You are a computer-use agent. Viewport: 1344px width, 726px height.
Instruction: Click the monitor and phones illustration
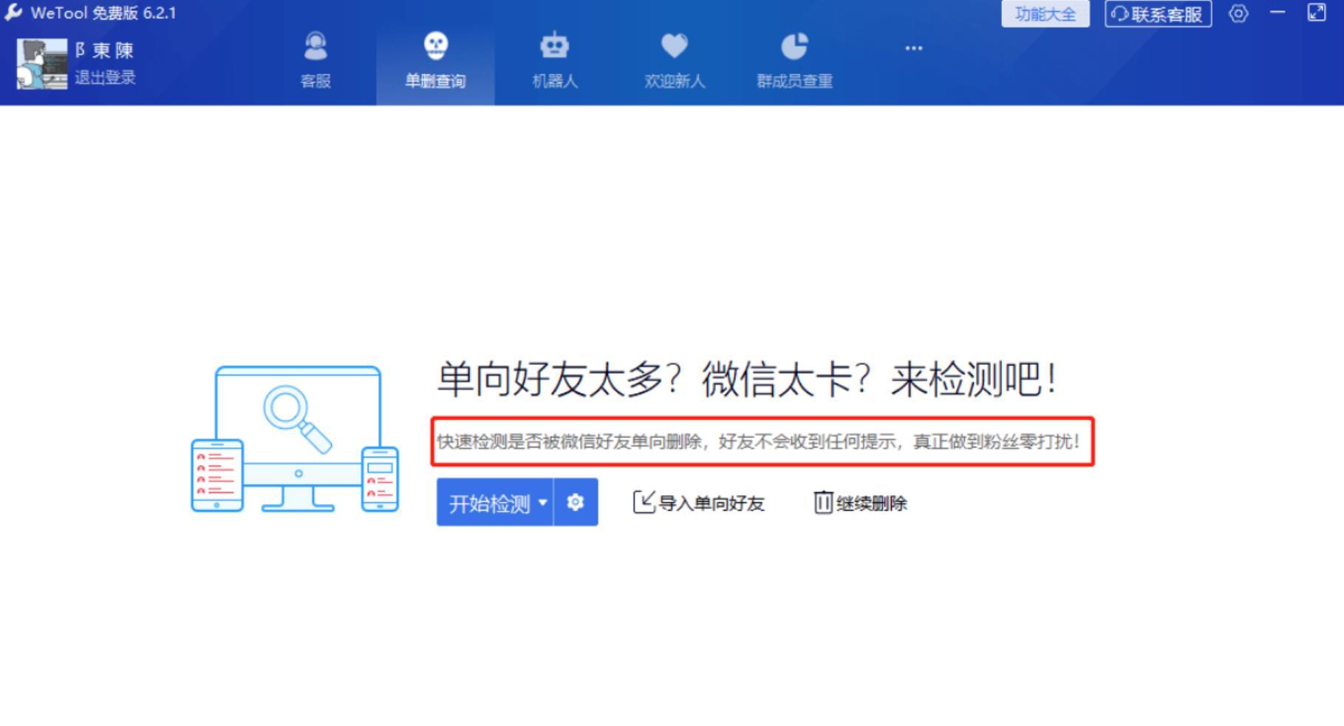click(295, 439)
